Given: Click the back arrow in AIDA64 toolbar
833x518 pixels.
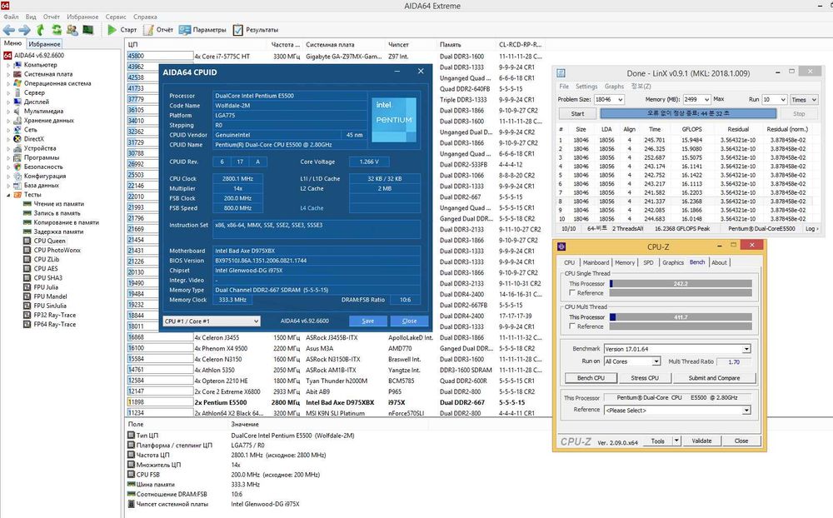Looking at the screenshot, I should [x=9, y=30].
